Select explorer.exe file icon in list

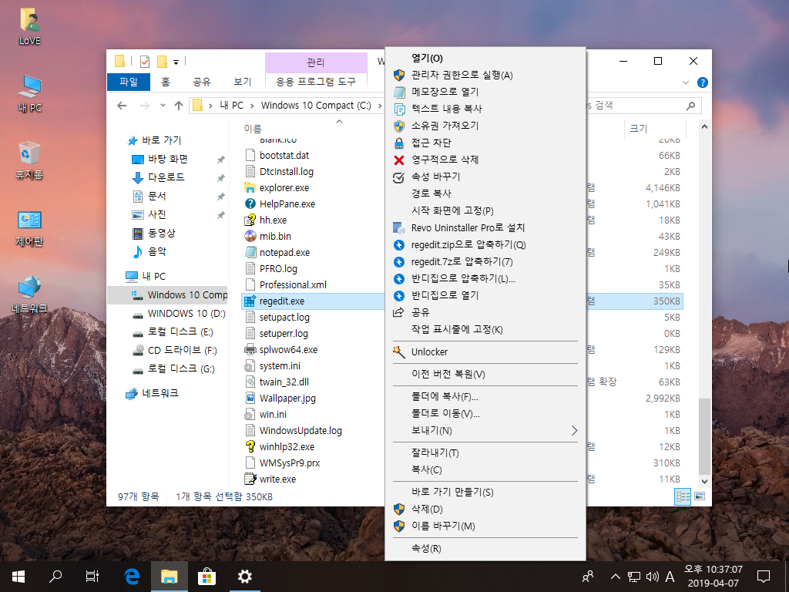[x=250, y=188]
